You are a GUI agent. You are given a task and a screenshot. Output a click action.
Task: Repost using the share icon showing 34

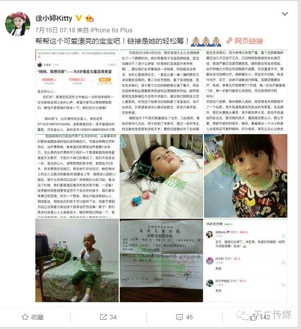108,317
